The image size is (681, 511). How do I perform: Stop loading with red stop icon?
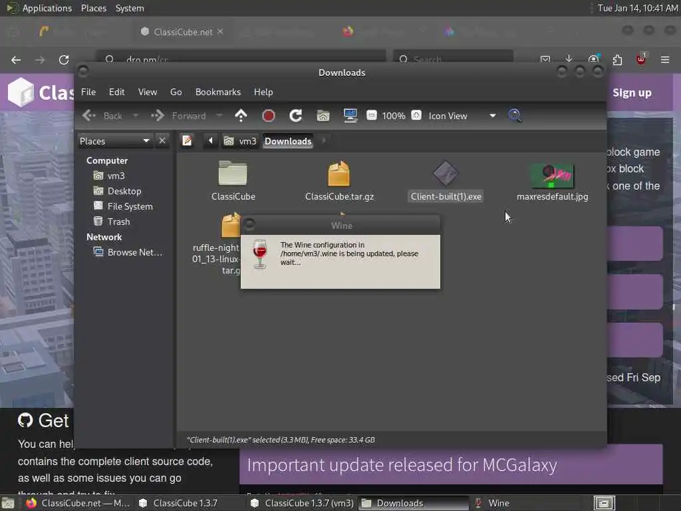269,116
